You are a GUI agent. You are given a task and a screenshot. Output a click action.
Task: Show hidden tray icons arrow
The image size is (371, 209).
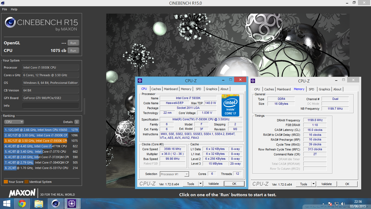pyautogui.click(x=323, y=204)
